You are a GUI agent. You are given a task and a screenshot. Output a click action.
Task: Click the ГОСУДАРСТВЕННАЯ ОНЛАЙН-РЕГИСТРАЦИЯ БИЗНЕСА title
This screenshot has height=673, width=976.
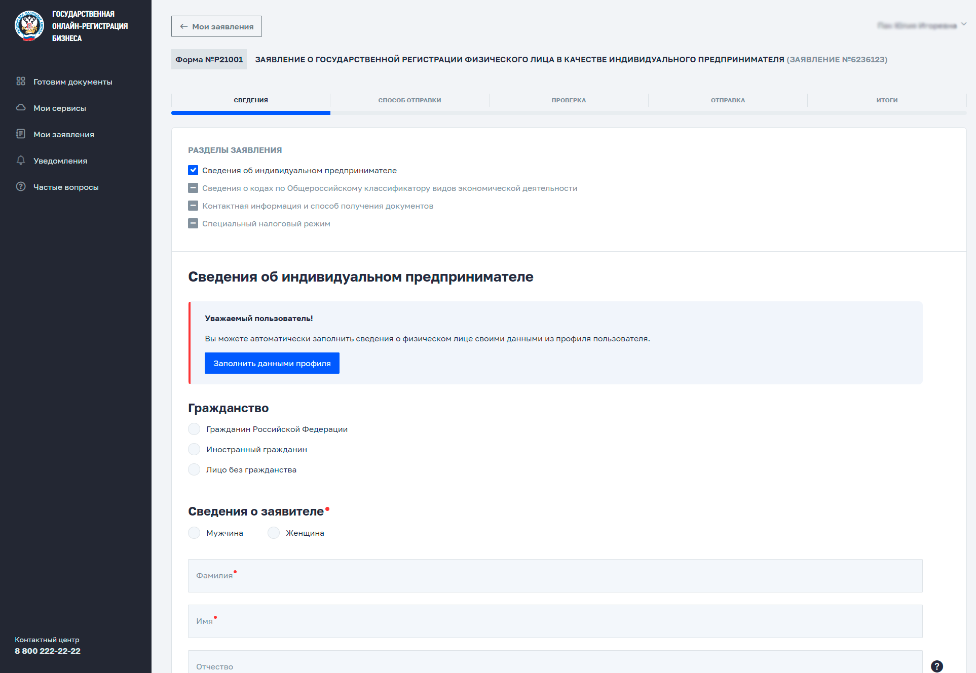pyautogui.click(x=90, y=26)
